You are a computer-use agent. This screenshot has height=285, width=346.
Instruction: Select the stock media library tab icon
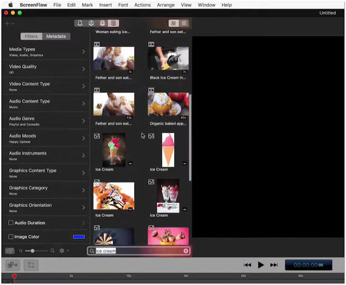point(114,23)
